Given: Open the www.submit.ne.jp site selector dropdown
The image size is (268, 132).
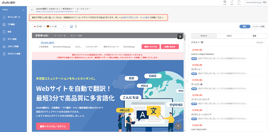Looking at the screenshot, I should click(256, 2).
